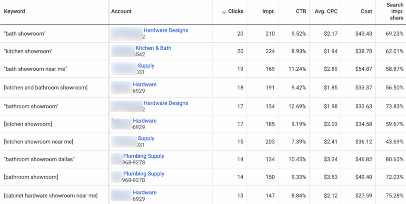The height and width of the screenshot is (204, 406).
Task: Open Hardware account in [kitchen showroom] exact row
Action: (x=145, y=121)
